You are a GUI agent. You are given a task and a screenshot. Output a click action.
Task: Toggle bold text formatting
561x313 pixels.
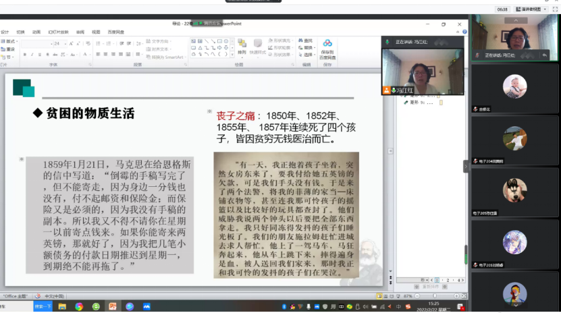coord(24,55)
